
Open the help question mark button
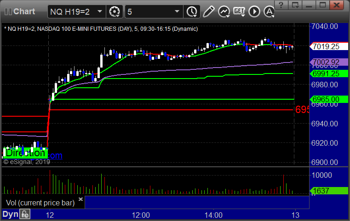(281, 5)
